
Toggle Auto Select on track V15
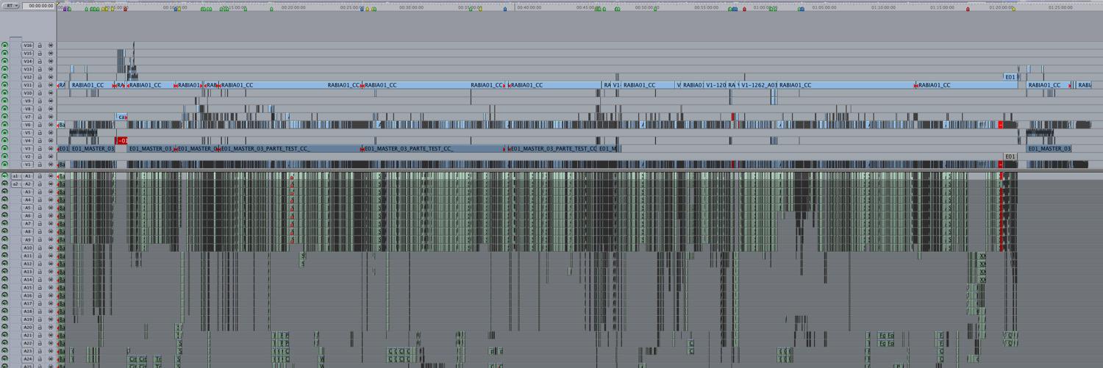(51, 54)
